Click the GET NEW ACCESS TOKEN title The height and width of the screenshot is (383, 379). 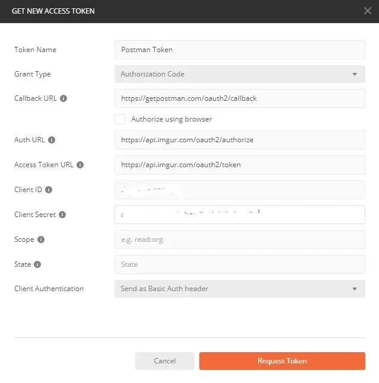coord(53,11)
